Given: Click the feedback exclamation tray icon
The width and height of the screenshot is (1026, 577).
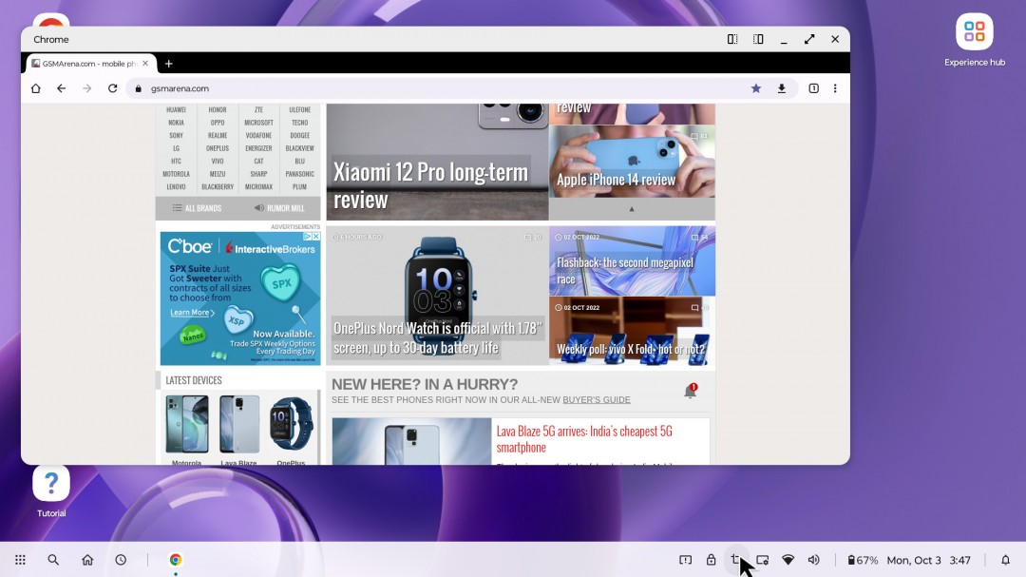Looking at the screenshot, I should tap(685, 560).
